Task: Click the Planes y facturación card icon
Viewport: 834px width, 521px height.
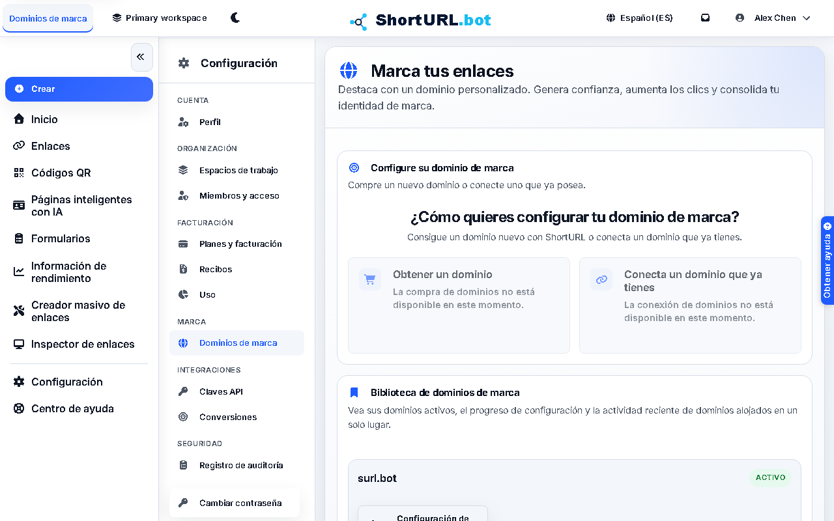Action: click(183, 244)
